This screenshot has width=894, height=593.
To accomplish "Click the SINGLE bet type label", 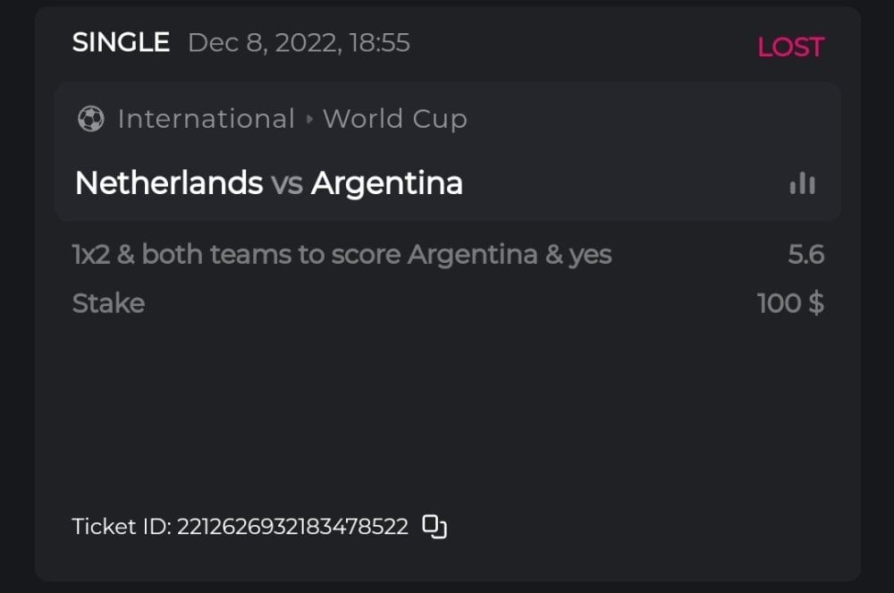I will pos(121,43).
